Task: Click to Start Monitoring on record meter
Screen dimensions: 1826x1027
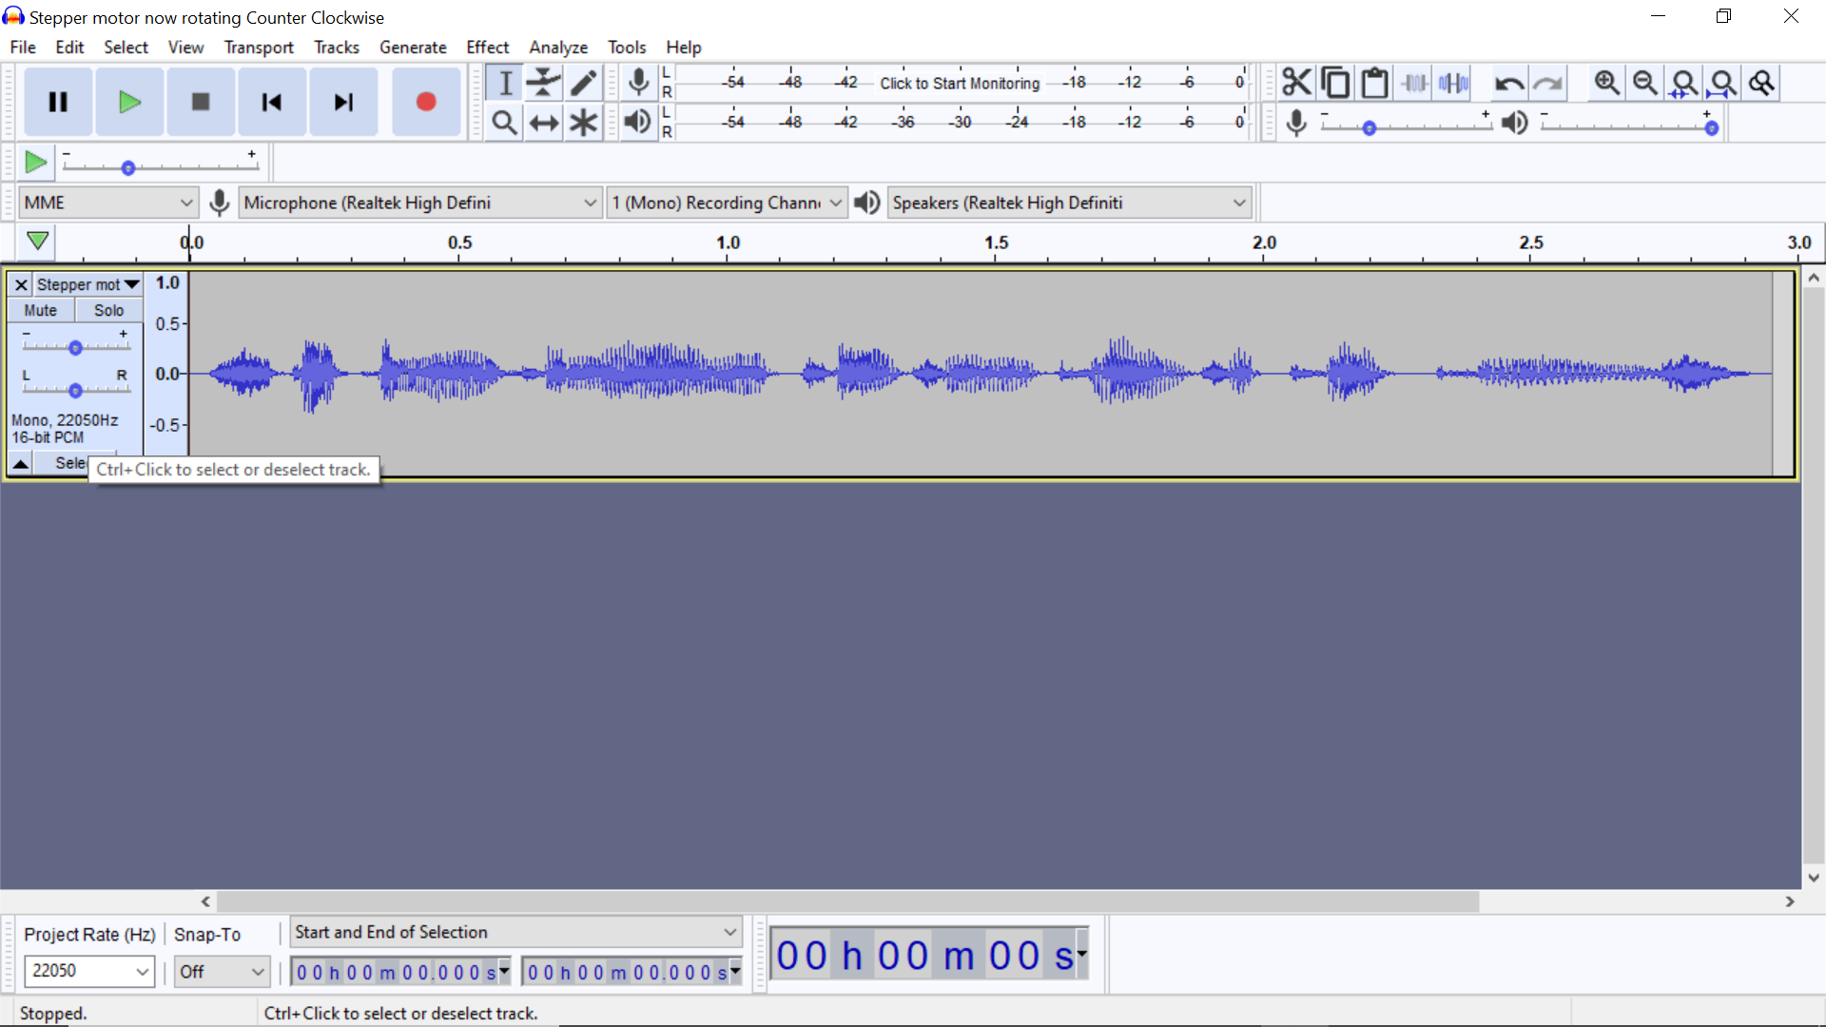Action: click(960, 83)
